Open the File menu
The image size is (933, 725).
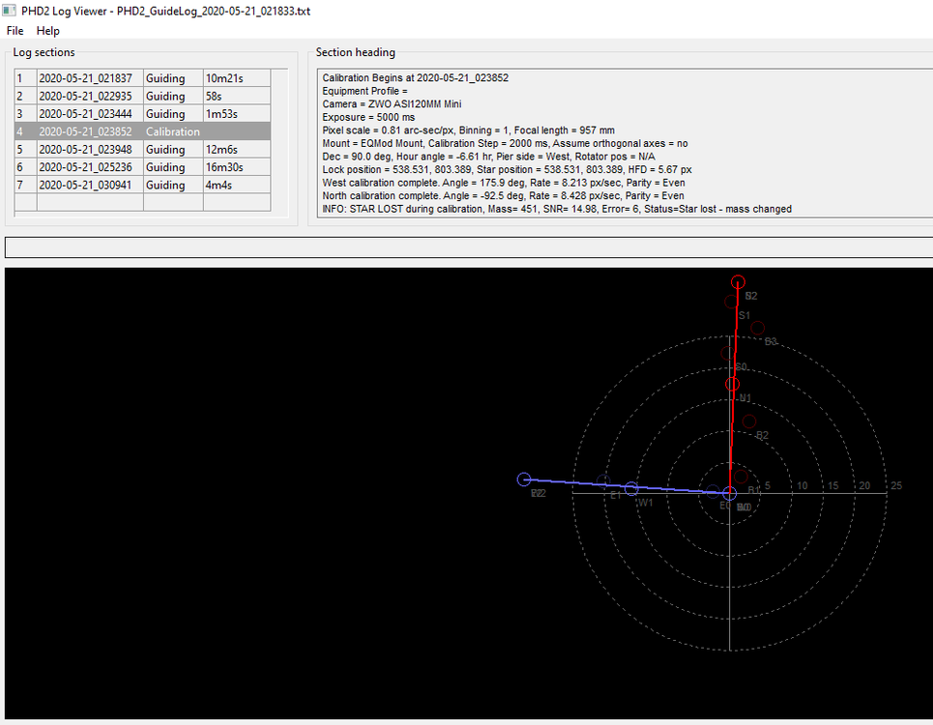tap(15, 30)
